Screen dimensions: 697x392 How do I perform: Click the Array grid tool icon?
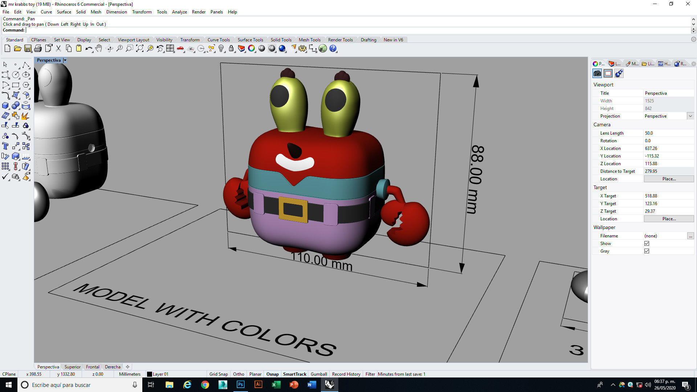point(5,166)
